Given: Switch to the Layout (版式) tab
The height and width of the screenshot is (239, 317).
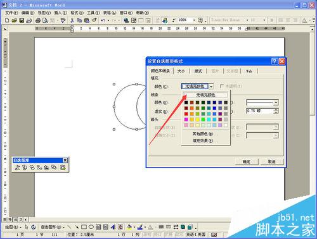Looking at the screenshot, I should pos(198,71).
